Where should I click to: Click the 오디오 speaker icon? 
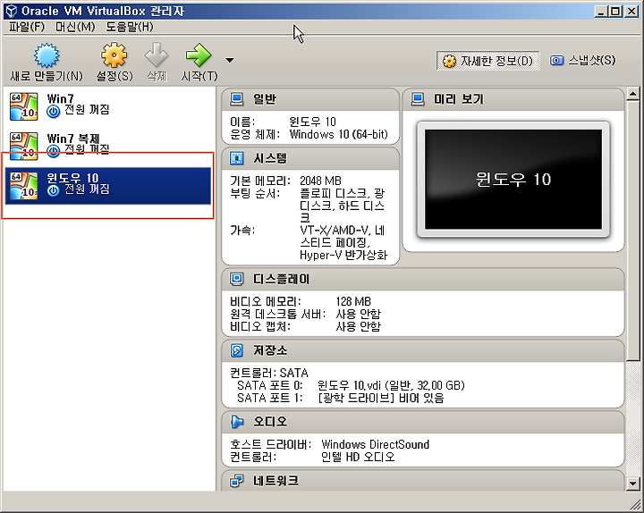click(x=236, y=422)
